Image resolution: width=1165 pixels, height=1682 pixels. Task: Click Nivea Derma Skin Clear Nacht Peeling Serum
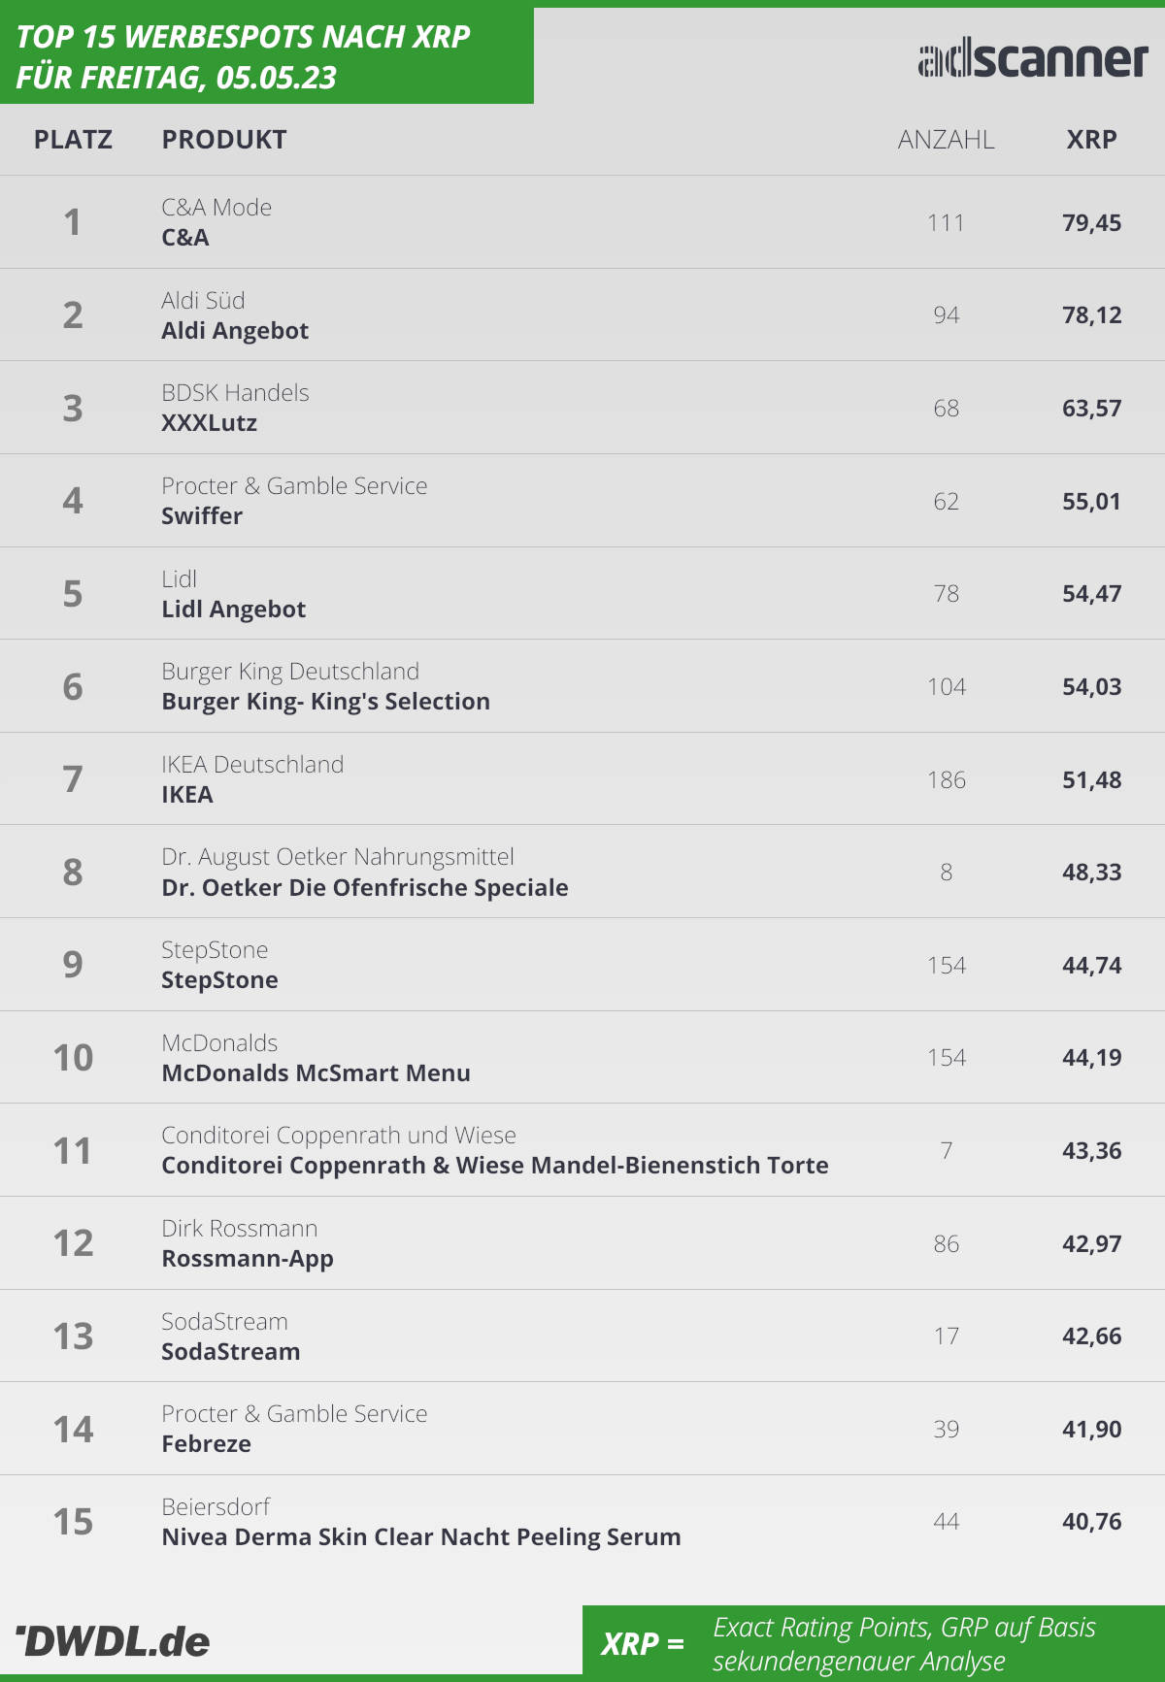(421, 1537)
